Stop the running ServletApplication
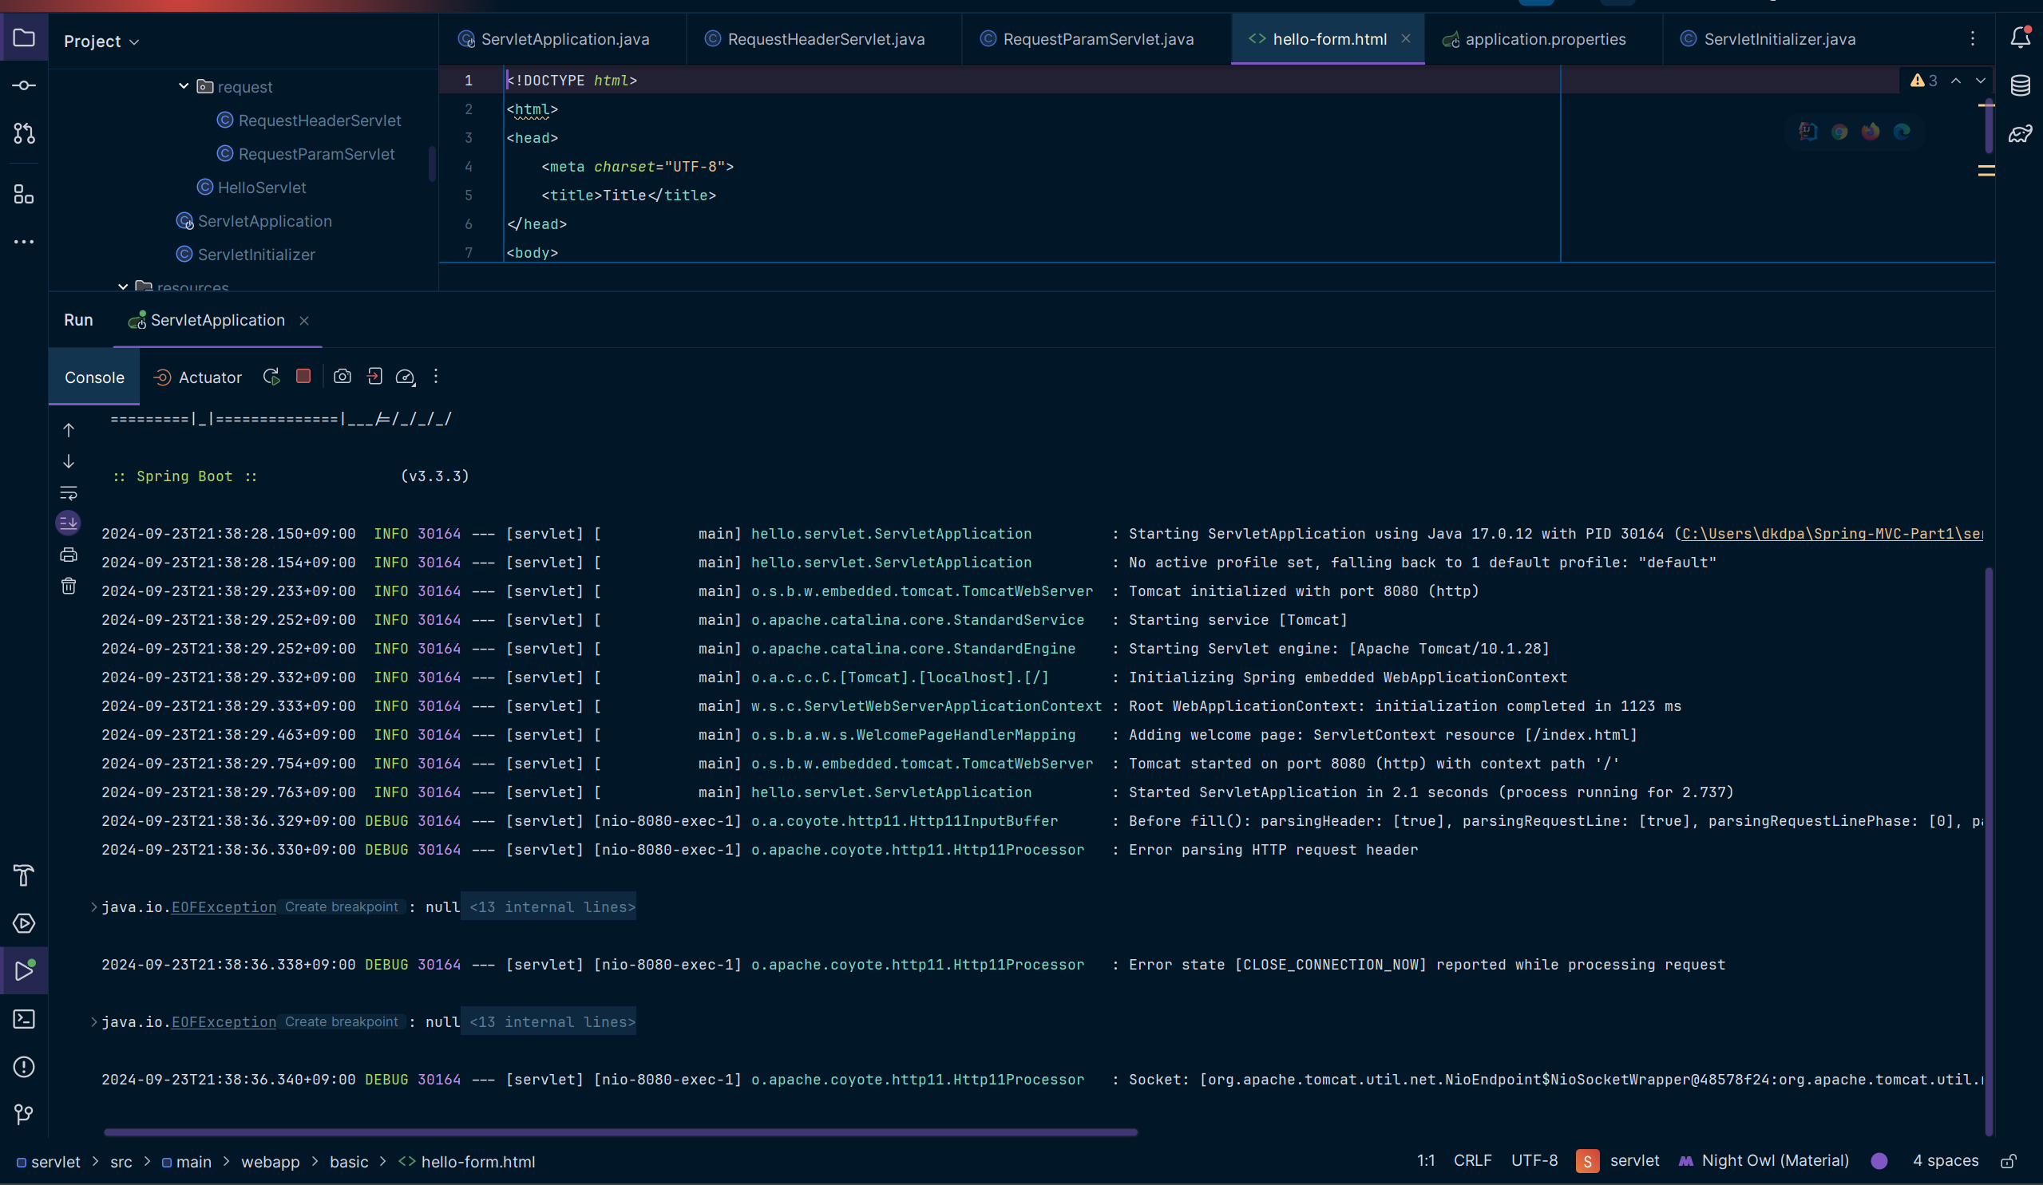Screen dimensions: 2043x1185 [303, 376]
